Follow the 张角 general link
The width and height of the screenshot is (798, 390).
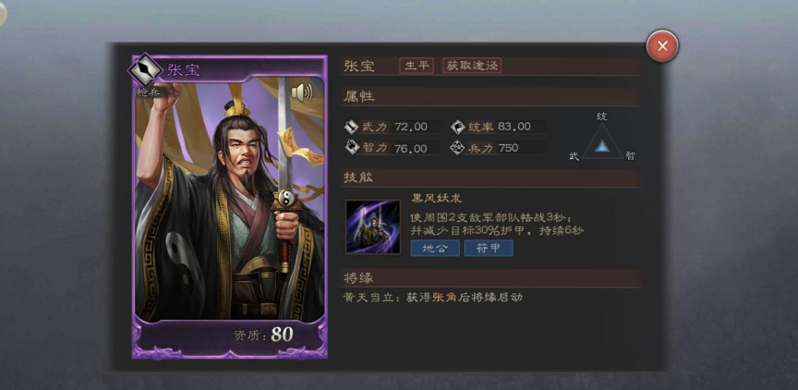443,298
